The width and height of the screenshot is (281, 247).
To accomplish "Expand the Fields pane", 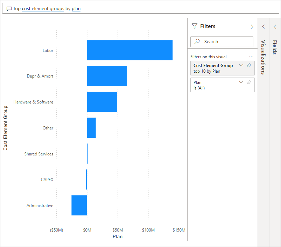I will pos(275,26).
